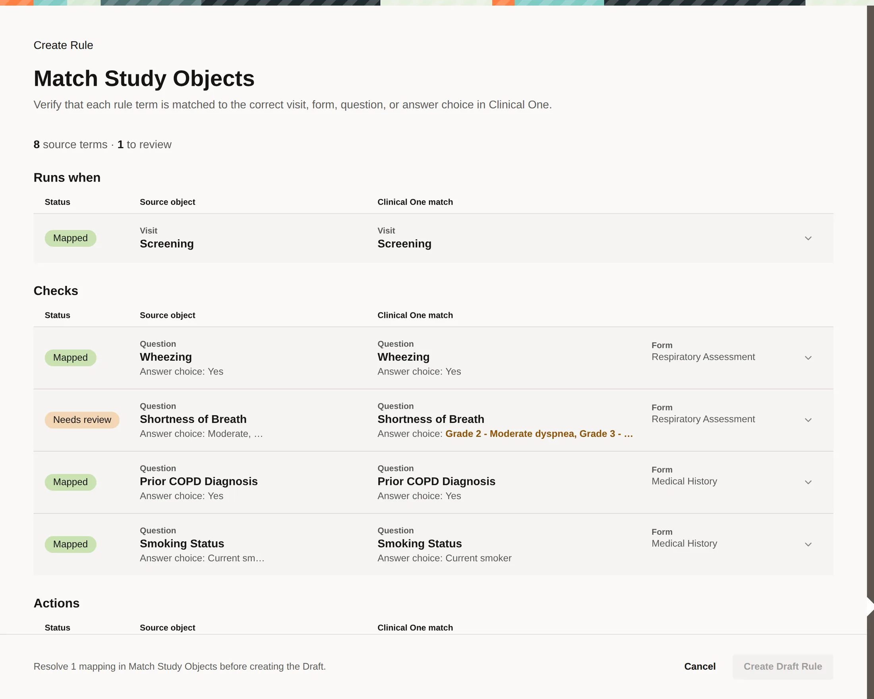Expand the Shortness of Breath row chevron

click(808, 420)
